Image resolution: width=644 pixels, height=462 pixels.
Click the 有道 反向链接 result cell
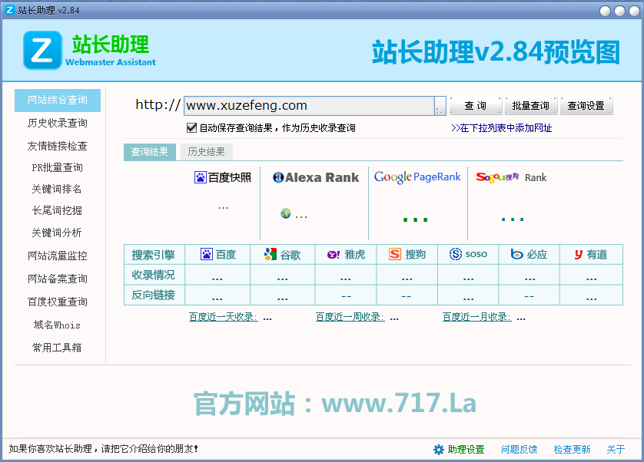[592, 295]
